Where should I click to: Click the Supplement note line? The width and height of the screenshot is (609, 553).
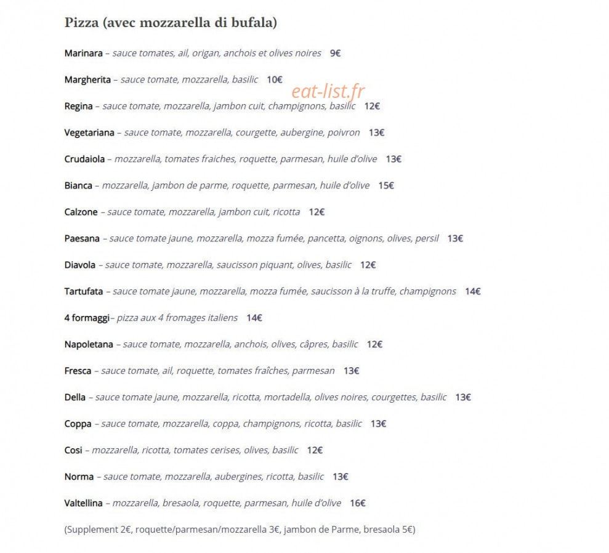[x=240, y=530]
